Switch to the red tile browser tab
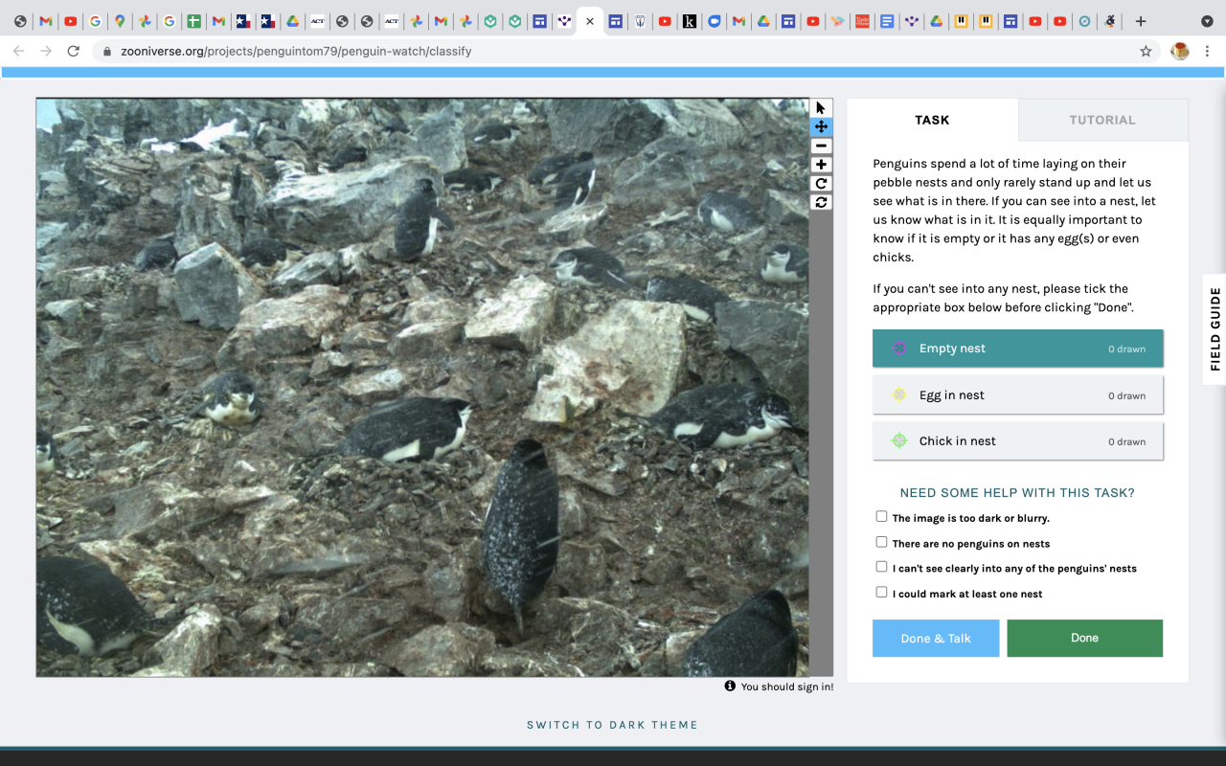Viewport: 1226px width, 766px height. coord(862,21)
